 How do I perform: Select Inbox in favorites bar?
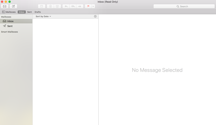coord(22,12)
